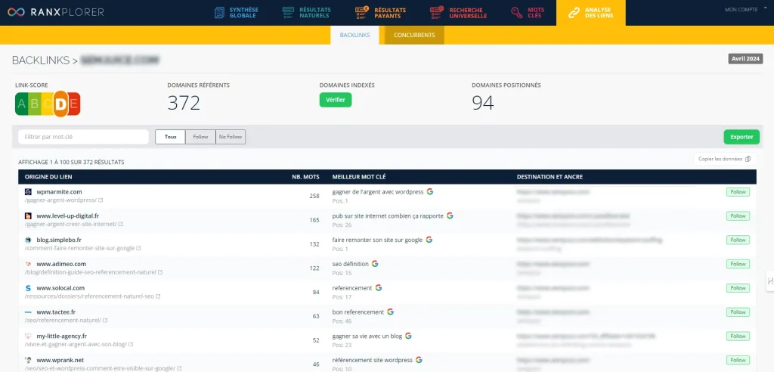Screen dimensions: 774x372
Task: Click Google icon beside gagner sa vie avec un blog
Action: point(408,336)
